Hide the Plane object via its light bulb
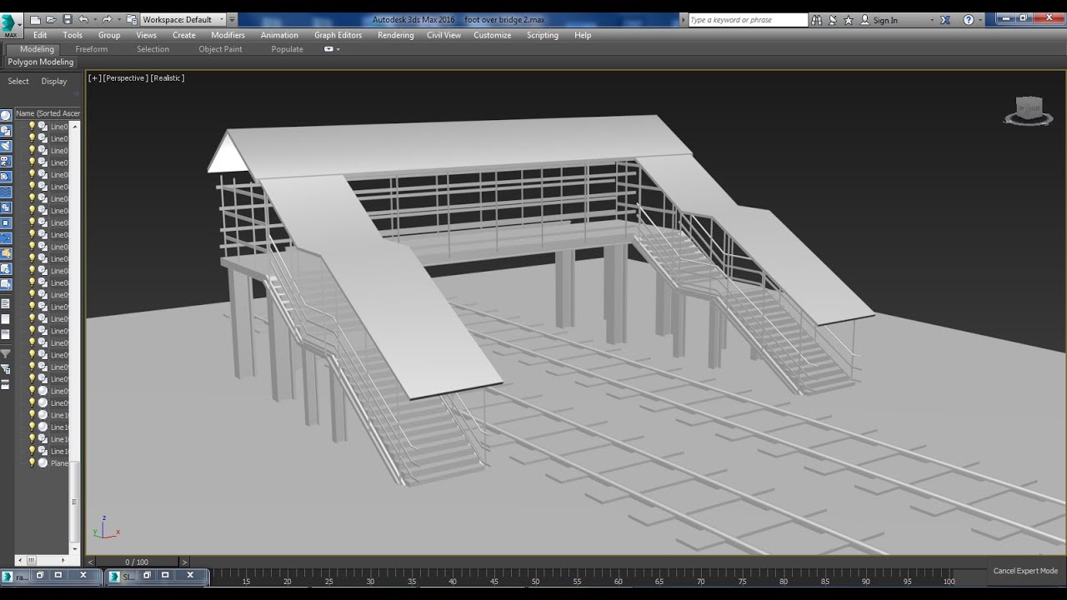 pyautogui.click(x=33, y=462)
